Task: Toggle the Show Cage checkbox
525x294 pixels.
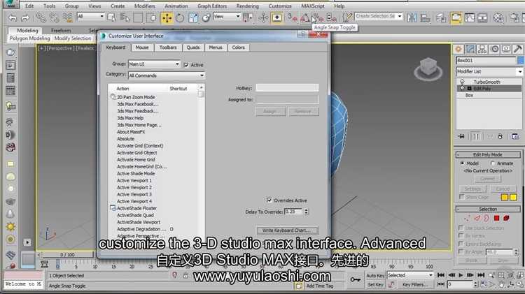Action: (462, 197)
